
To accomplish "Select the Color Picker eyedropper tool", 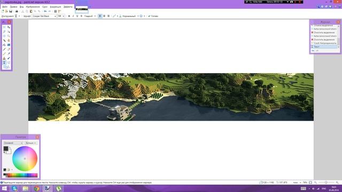I will click(9, 54).
